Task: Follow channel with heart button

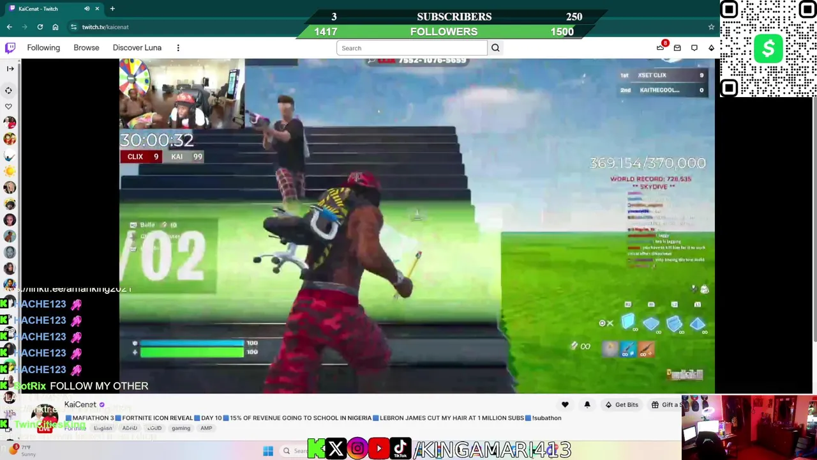Action: [x=565, y=404]
